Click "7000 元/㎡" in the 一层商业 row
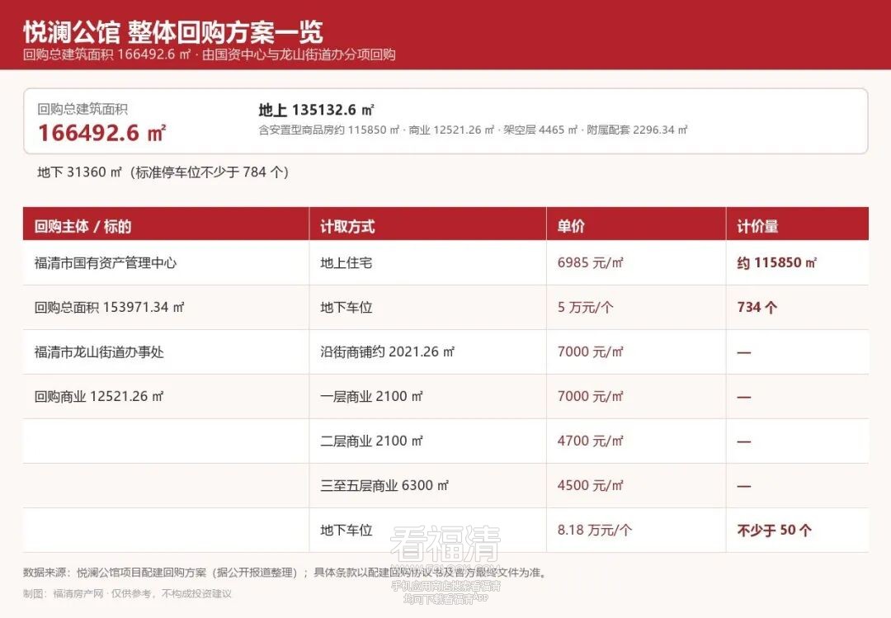891x618 pixels. [x=591, y=396]
